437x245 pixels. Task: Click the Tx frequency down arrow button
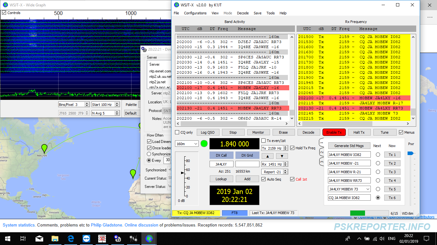[282, 156]
